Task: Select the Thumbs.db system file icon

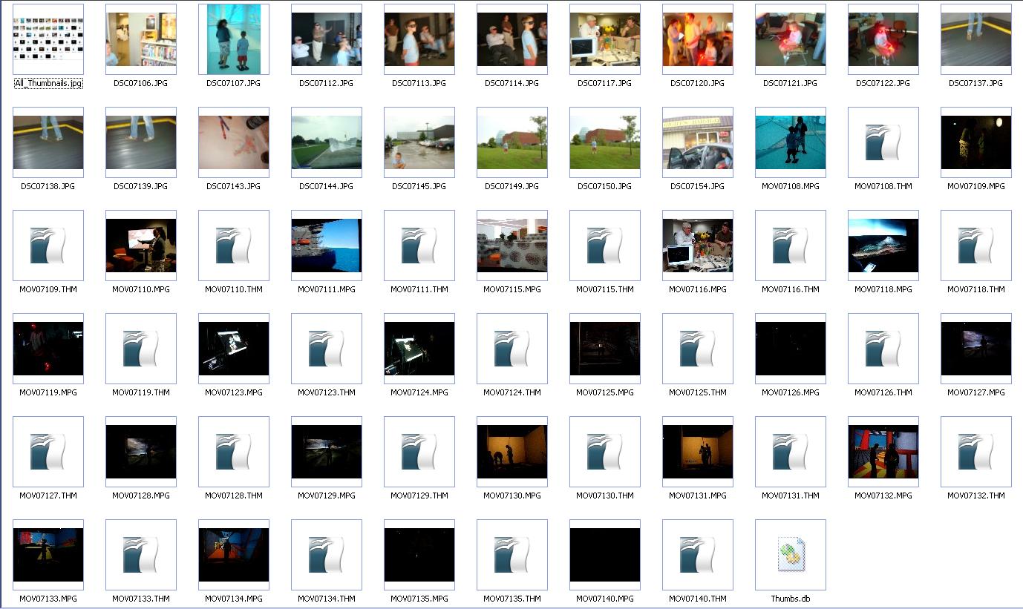Action: (x=791, y=555)
